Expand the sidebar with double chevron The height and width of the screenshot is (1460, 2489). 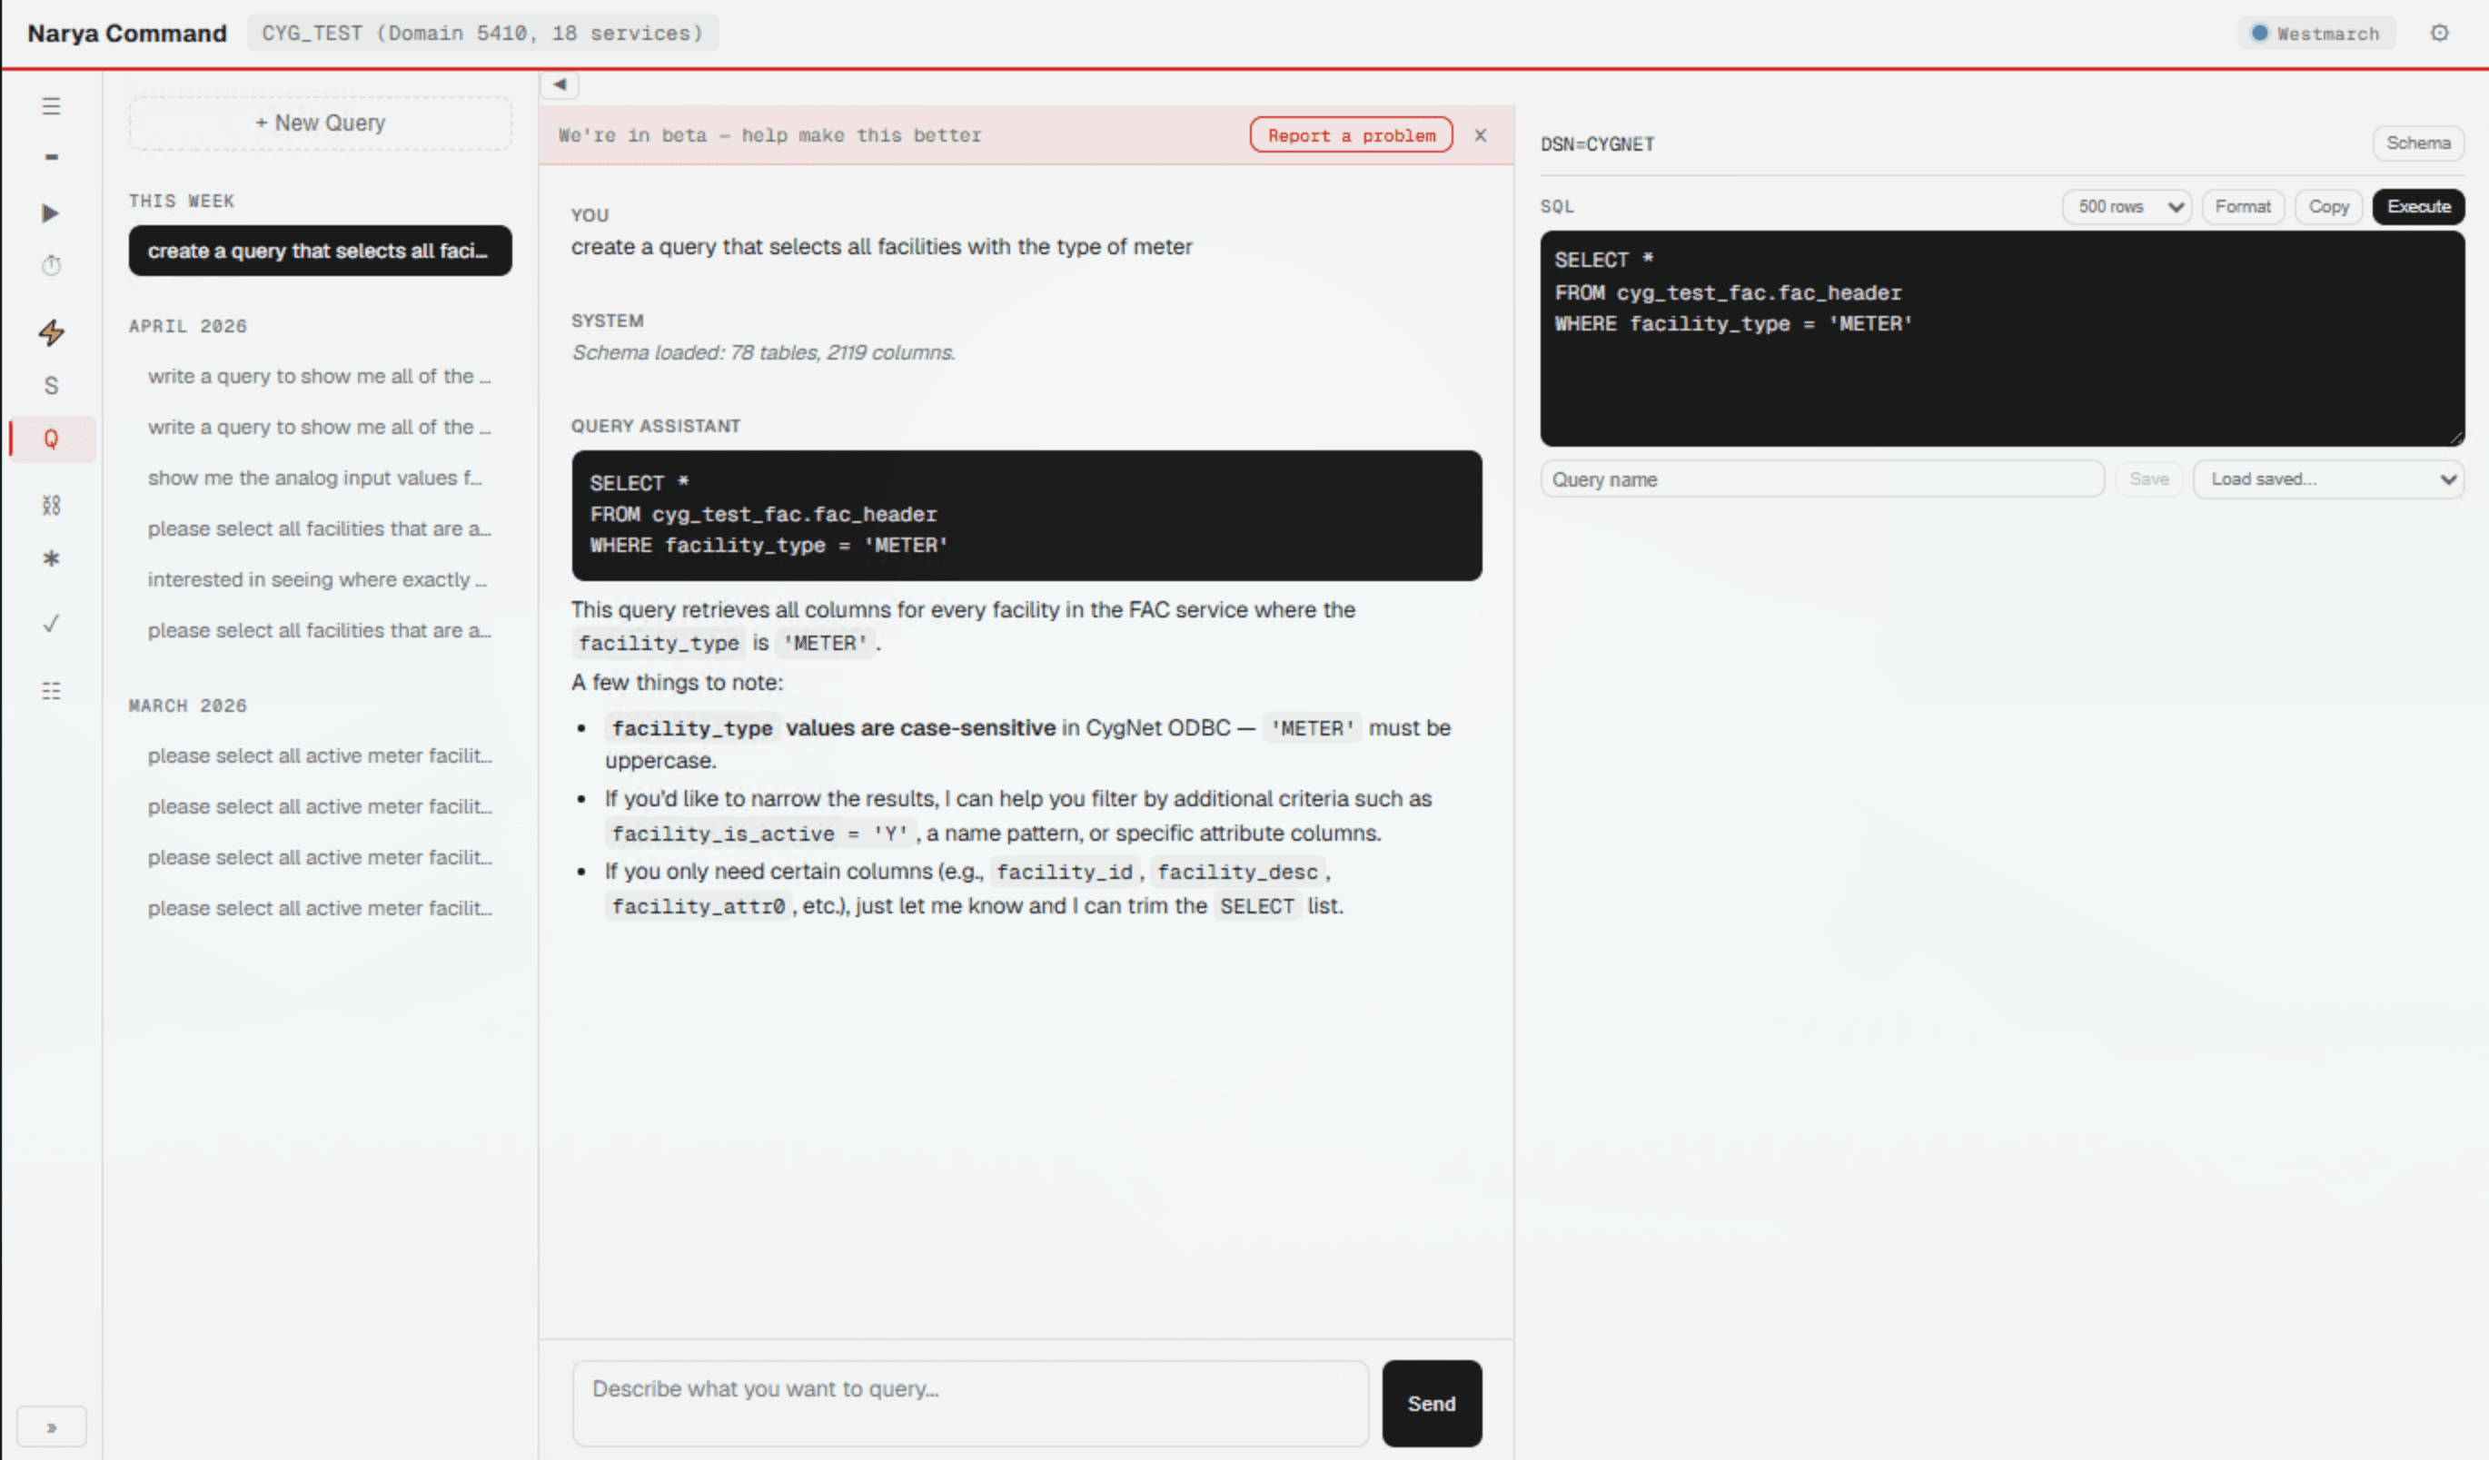[52, 1427]
